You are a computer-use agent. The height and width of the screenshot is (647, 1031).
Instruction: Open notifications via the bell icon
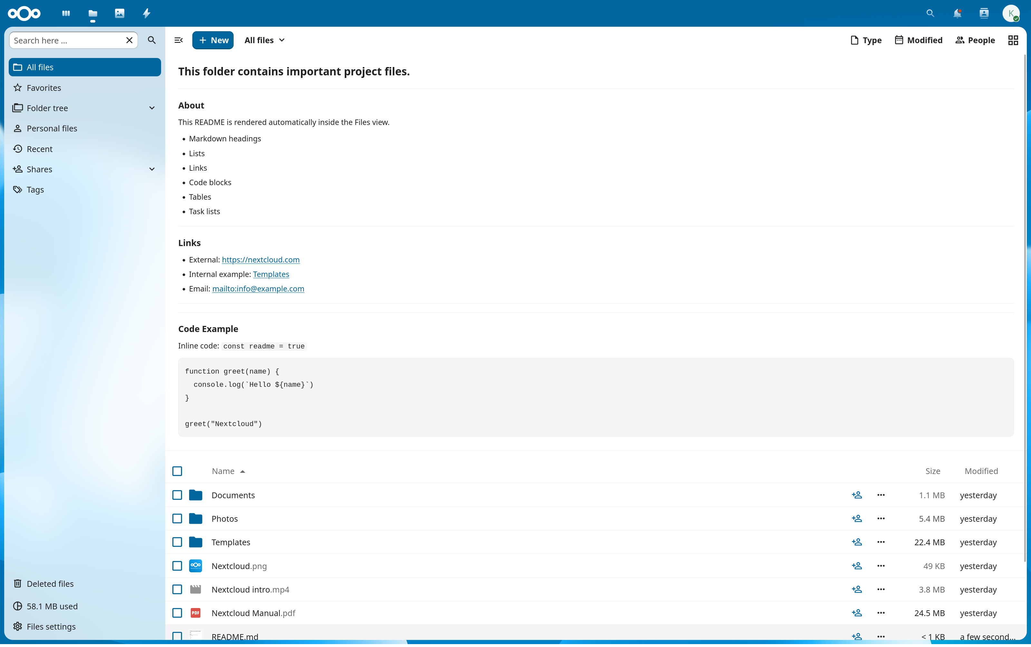click(957, 13)
